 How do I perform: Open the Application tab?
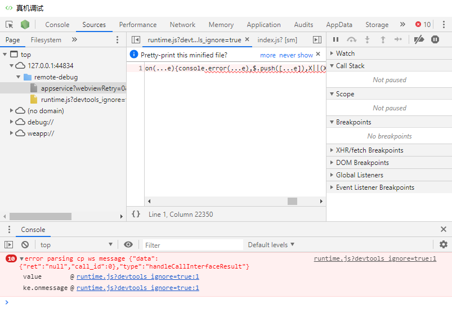[263, 25]
